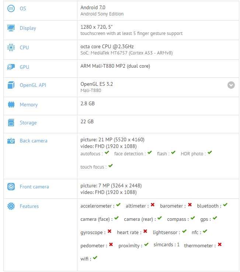
Task: Click the Features gear icon
Action: click(x=11, y=206)
